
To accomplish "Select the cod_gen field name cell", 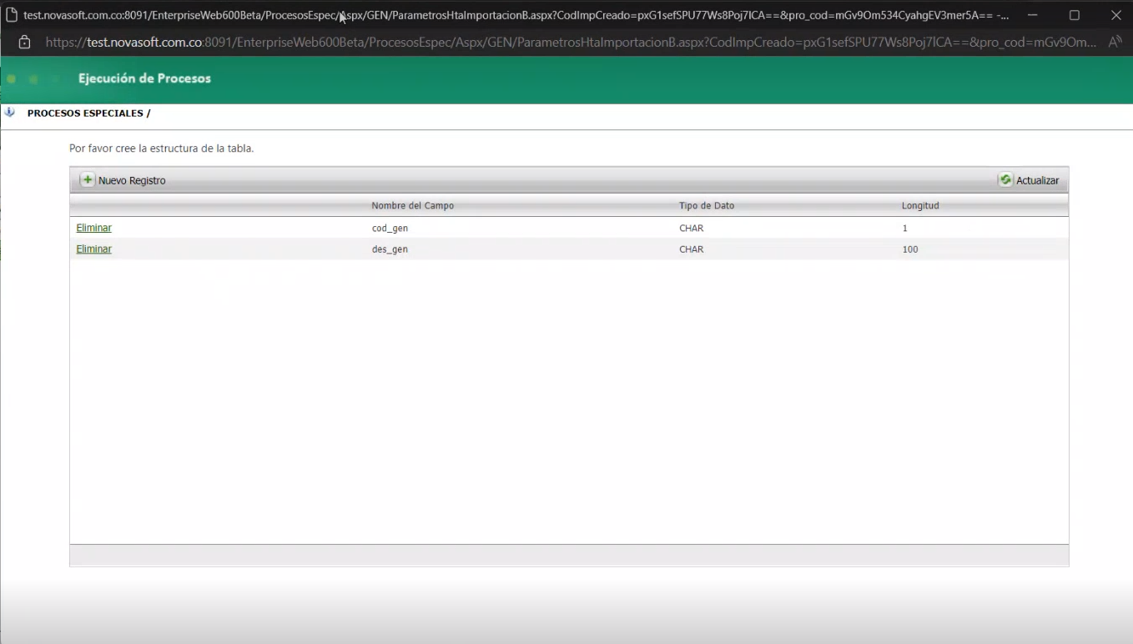I will coord(390,228).
